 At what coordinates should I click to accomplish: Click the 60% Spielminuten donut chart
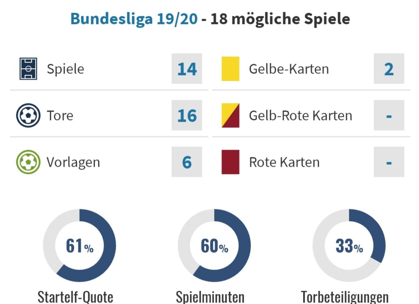pyautogui.click(x=214, y=245)
